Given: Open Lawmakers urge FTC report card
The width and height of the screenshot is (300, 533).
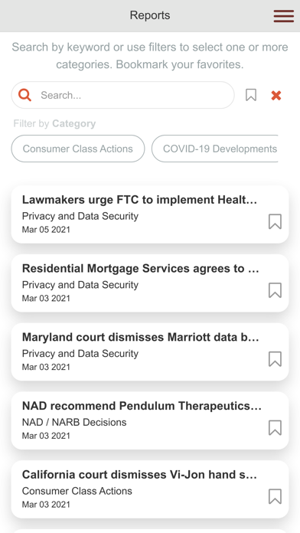Looking at the screenshot, I should point(150,214).
